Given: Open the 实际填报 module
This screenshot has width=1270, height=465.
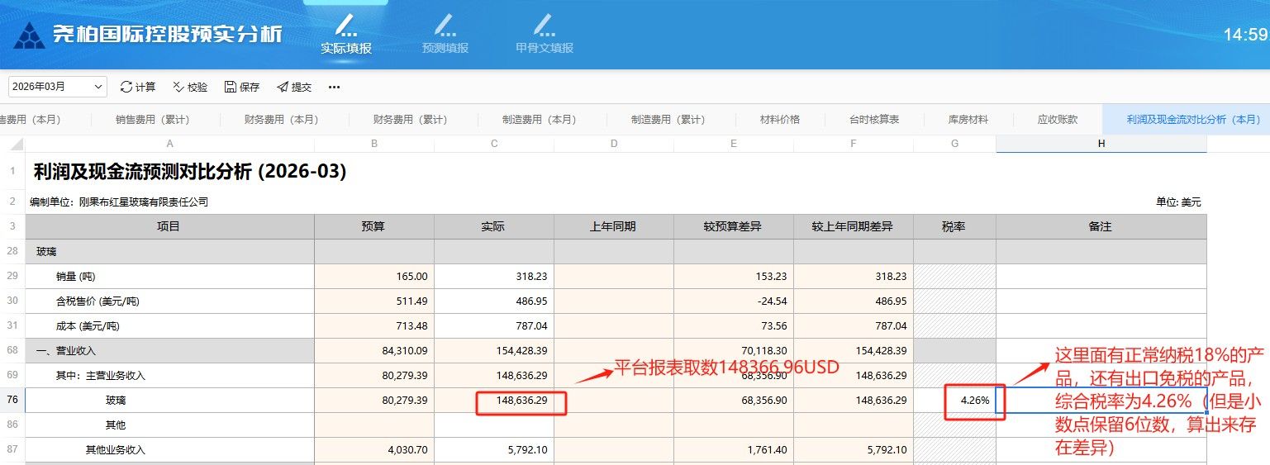Looking at the screenshot, I should pos(346,35).
